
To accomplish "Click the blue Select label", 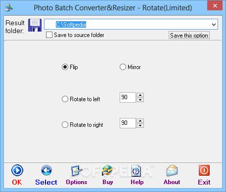I will click(x=46, y=182).
